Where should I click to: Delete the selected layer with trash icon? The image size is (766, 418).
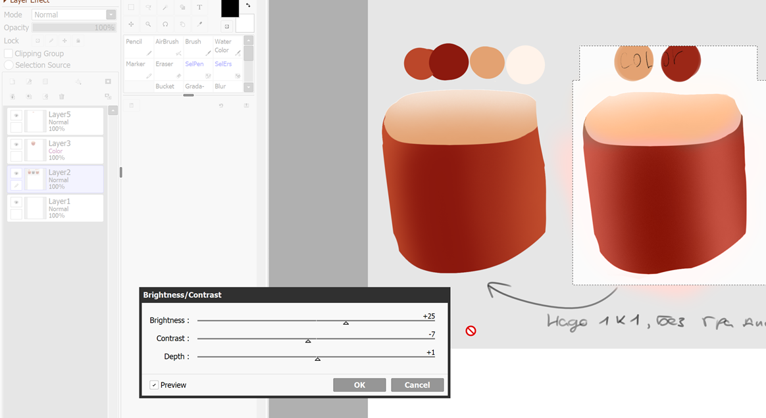pos(62,97)
